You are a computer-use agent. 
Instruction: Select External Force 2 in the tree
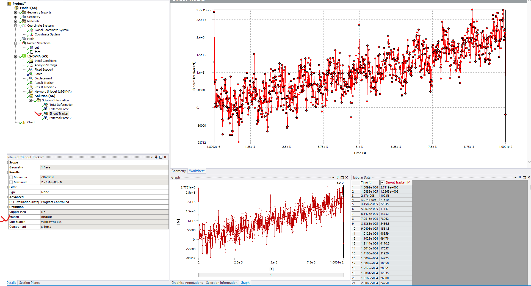tap(60, 118)
